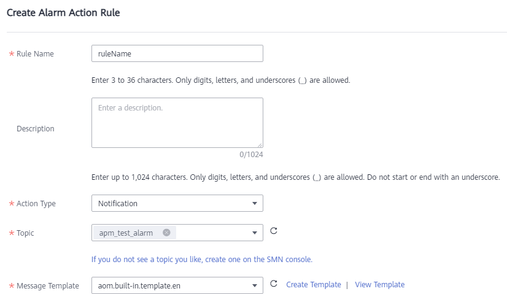507x294 pixels.
Task: Click the Rule Name field label
Action: (x=35, y=53)
